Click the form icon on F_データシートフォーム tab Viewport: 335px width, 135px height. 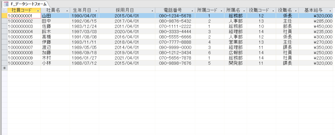[6, 4]
